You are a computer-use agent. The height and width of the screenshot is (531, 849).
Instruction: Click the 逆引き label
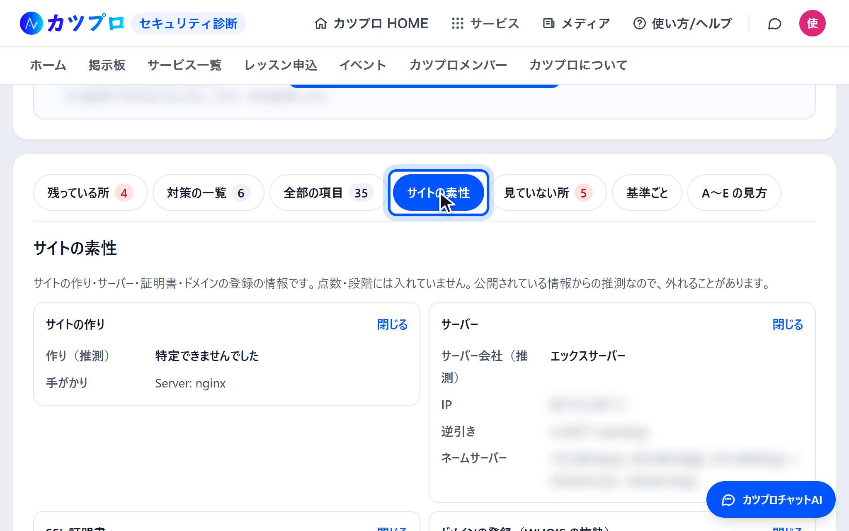pos(458,431)
